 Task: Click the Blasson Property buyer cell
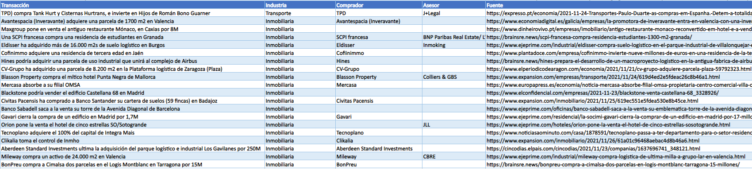pyautogui.click(x=379, y=77)
